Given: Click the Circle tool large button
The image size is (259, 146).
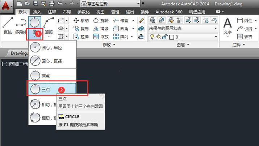Looking at the screenshot, I should (34, 23).
